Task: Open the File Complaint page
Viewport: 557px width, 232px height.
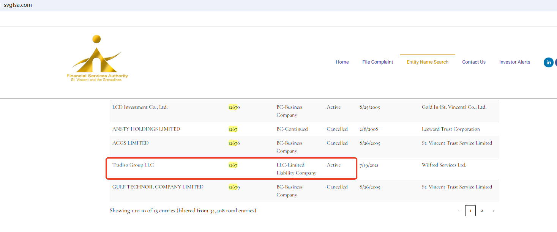Action: pos(377,62)
